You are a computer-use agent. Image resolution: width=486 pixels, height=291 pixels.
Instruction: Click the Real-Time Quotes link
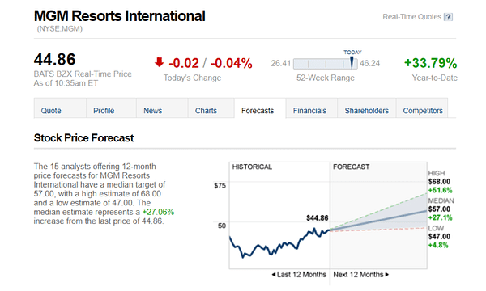point(411,17)
